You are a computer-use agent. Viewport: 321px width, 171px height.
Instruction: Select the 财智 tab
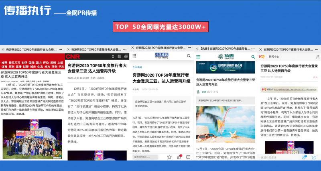(x=26, y=67)
